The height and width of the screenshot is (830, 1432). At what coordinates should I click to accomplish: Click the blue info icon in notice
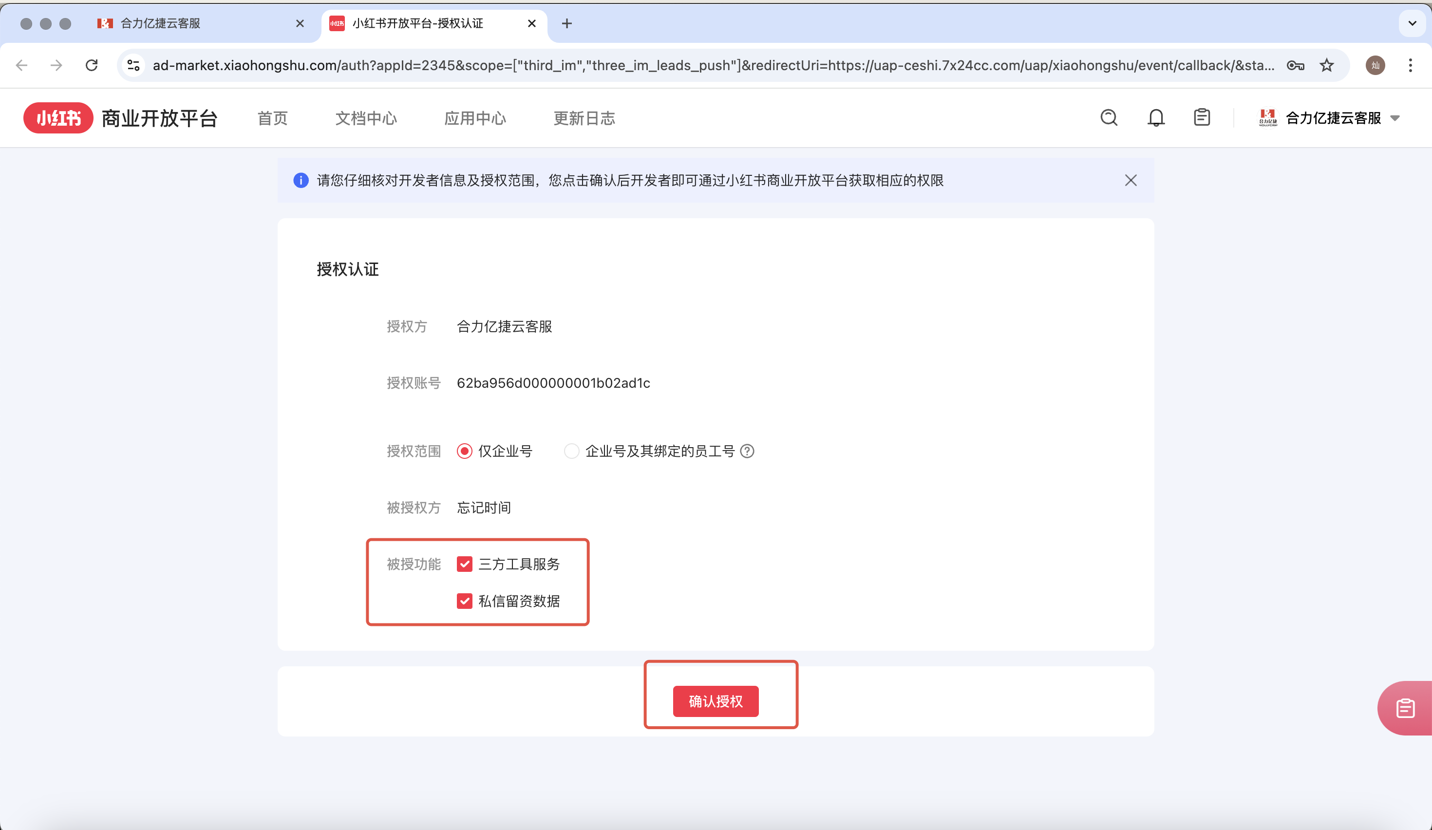301,180
